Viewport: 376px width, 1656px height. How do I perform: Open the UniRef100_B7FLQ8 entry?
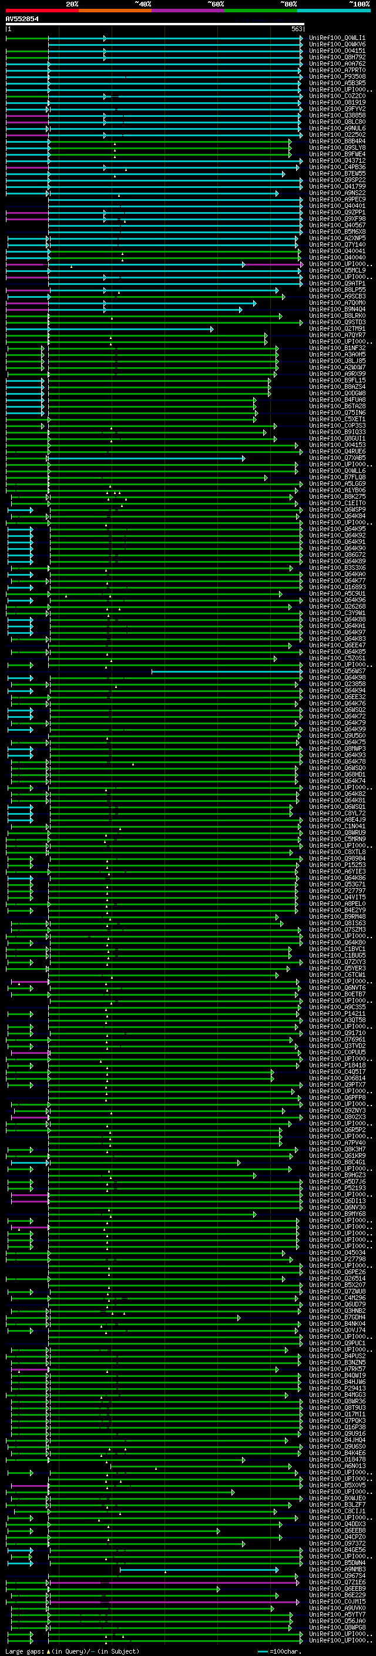[x=337, y=477]
